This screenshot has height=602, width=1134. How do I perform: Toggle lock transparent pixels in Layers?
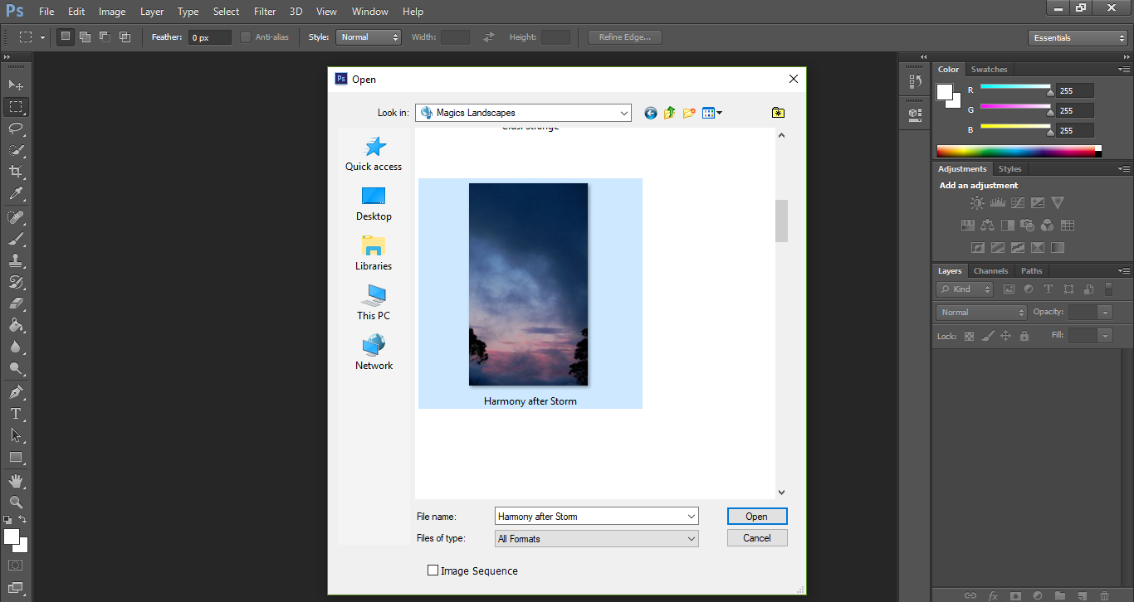(x=969, y=337)
